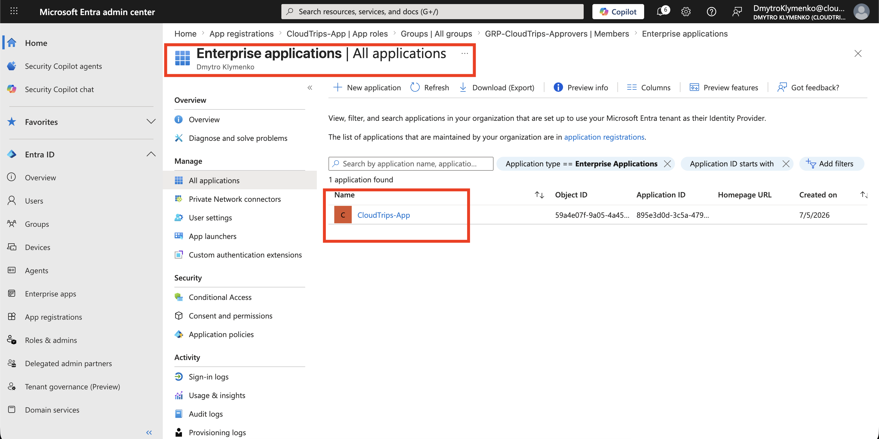Screen dimensions: 879x439
Task: Click CloudTrips-App | App roles breadcrumb
Action: [x=337, y=34]
